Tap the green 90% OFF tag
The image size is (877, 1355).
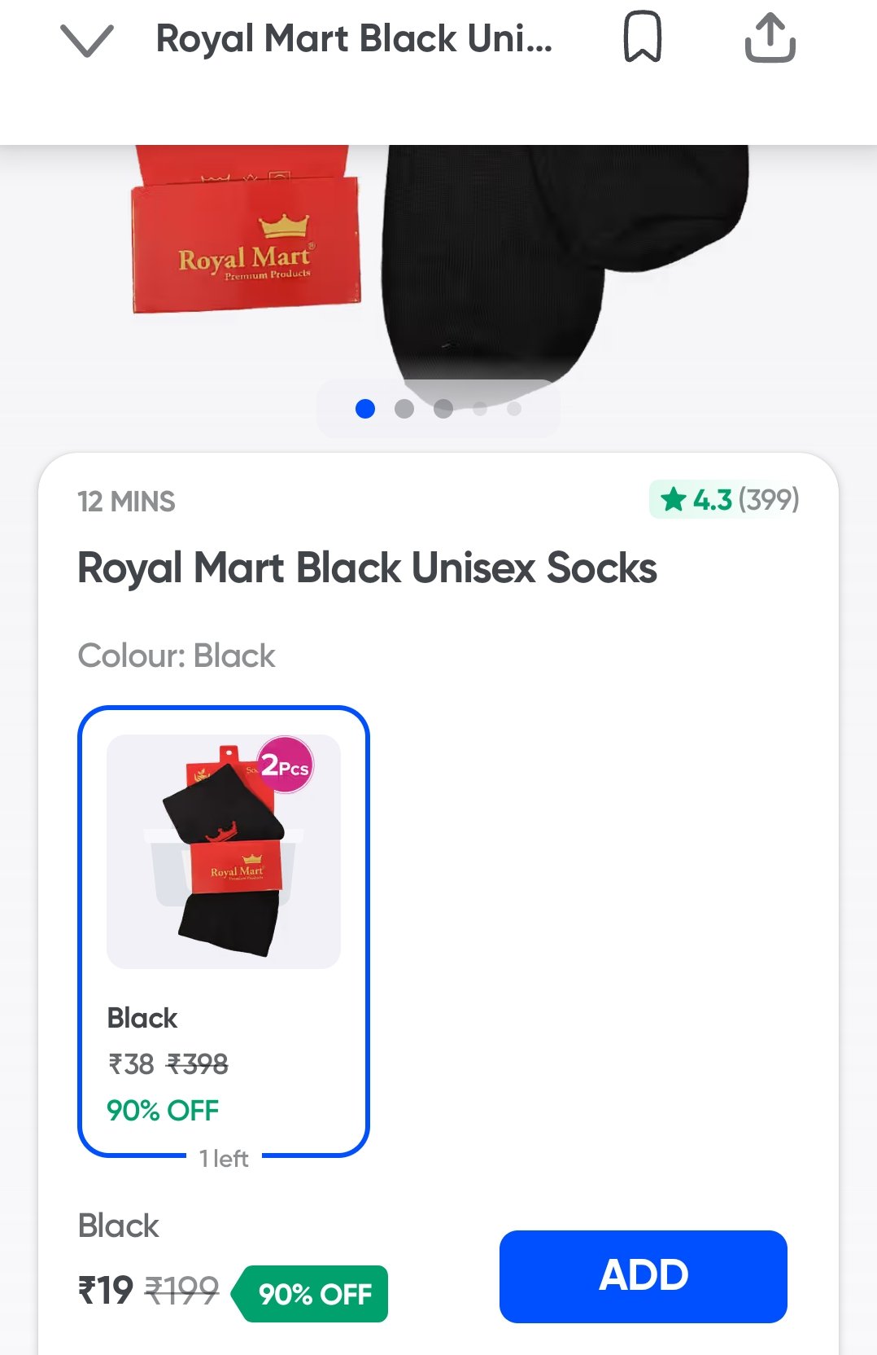310,1293
